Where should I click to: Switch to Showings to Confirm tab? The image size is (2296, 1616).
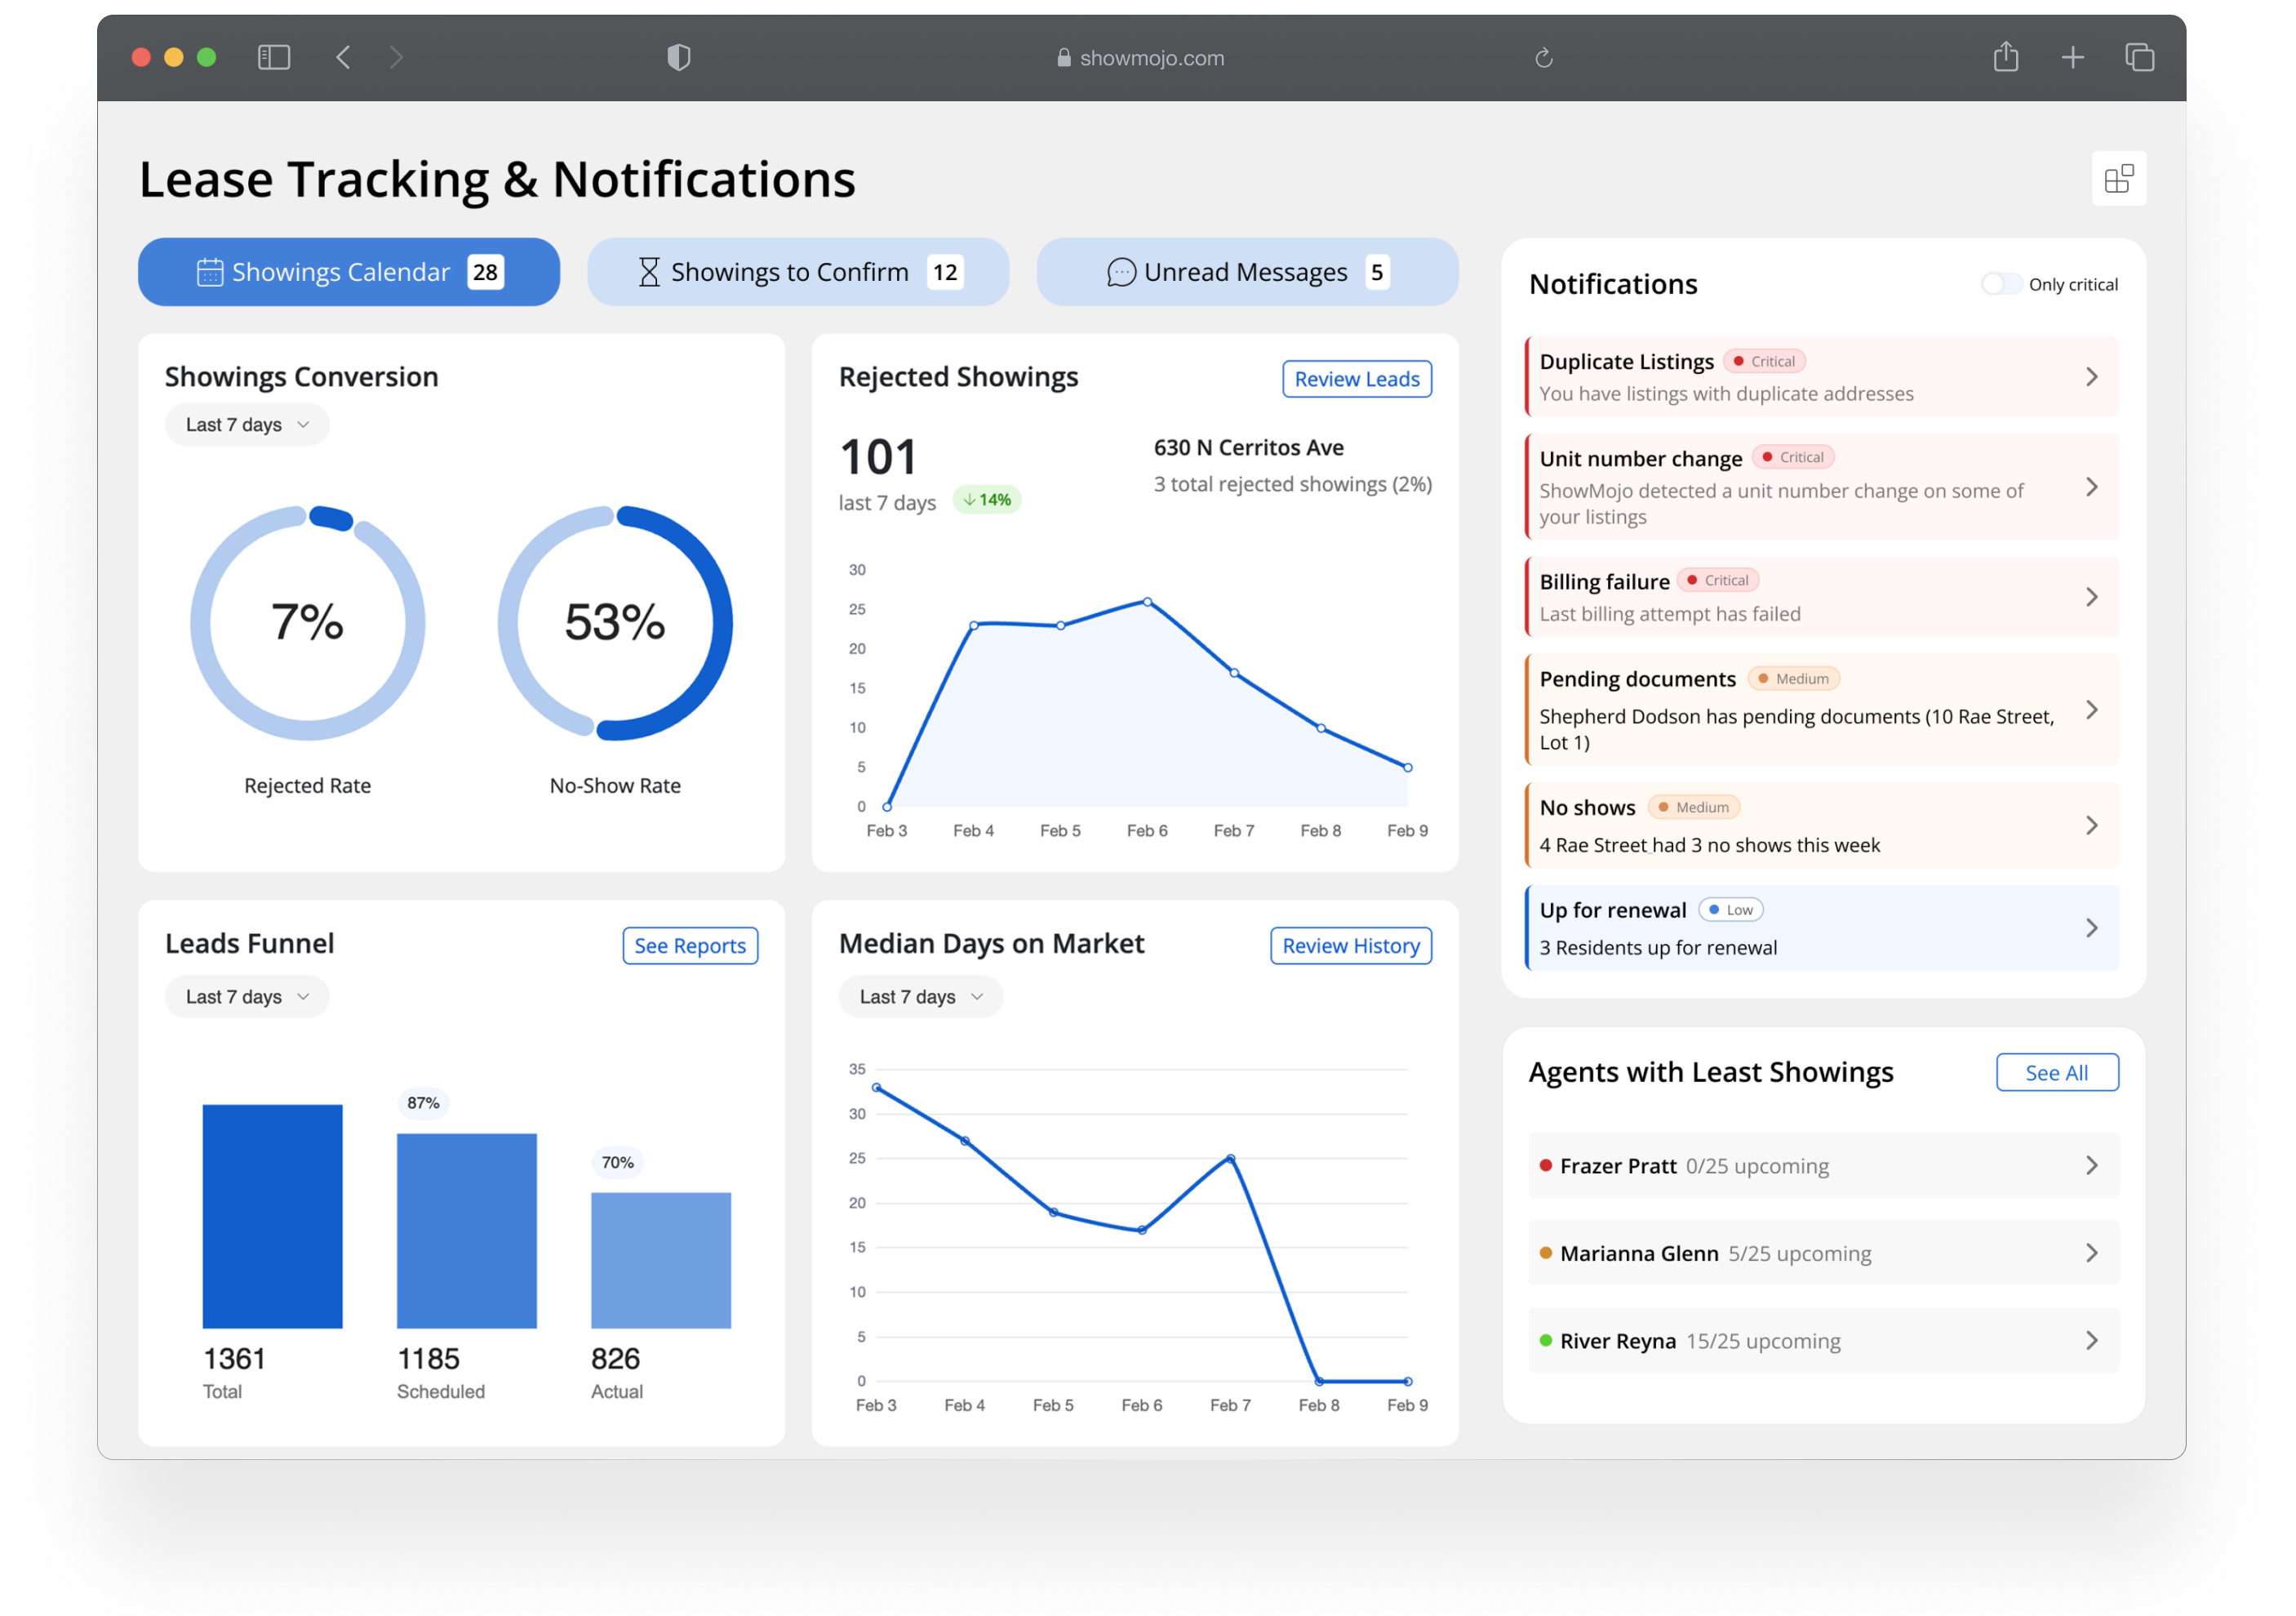pos(798,272)
